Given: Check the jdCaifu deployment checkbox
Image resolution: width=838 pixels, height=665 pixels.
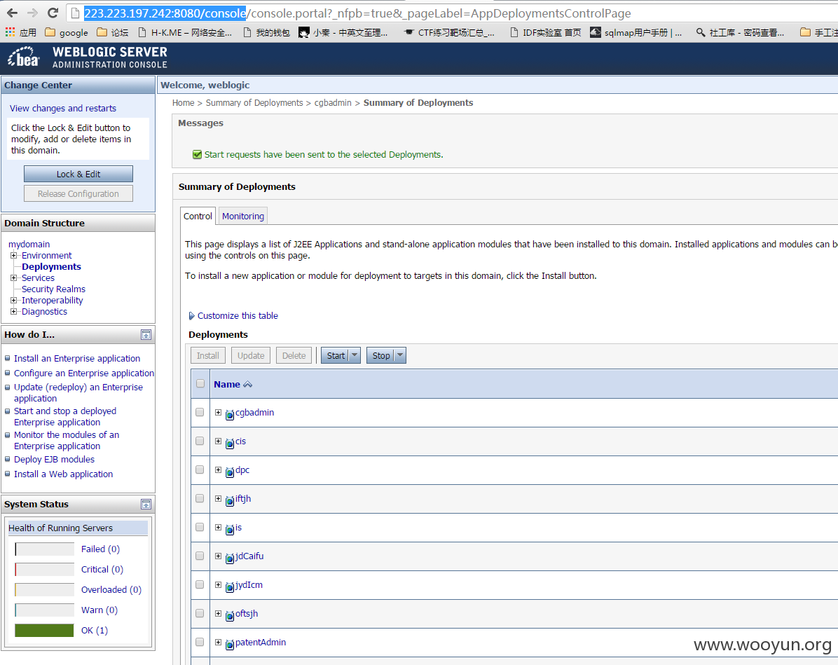Looking at the screenshot, I should [200, 556].
